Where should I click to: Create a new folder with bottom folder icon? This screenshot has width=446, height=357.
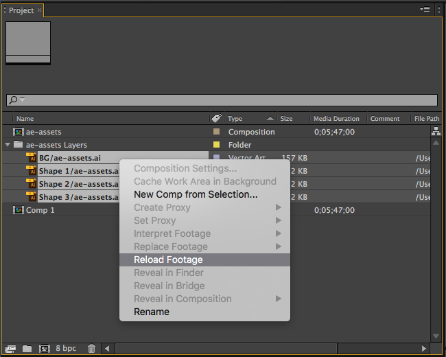(27, 349)
